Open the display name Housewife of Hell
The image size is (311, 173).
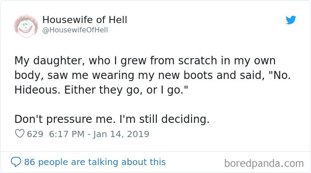point(85,20)
